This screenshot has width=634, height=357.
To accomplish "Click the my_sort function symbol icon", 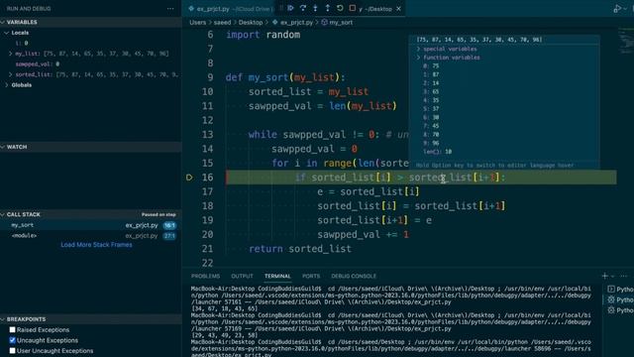I will (324, 22).
